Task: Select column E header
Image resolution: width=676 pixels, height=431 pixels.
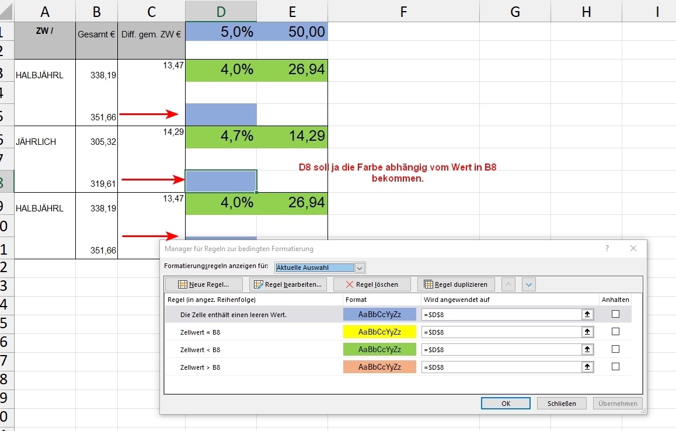Action: tap(292, 11)
